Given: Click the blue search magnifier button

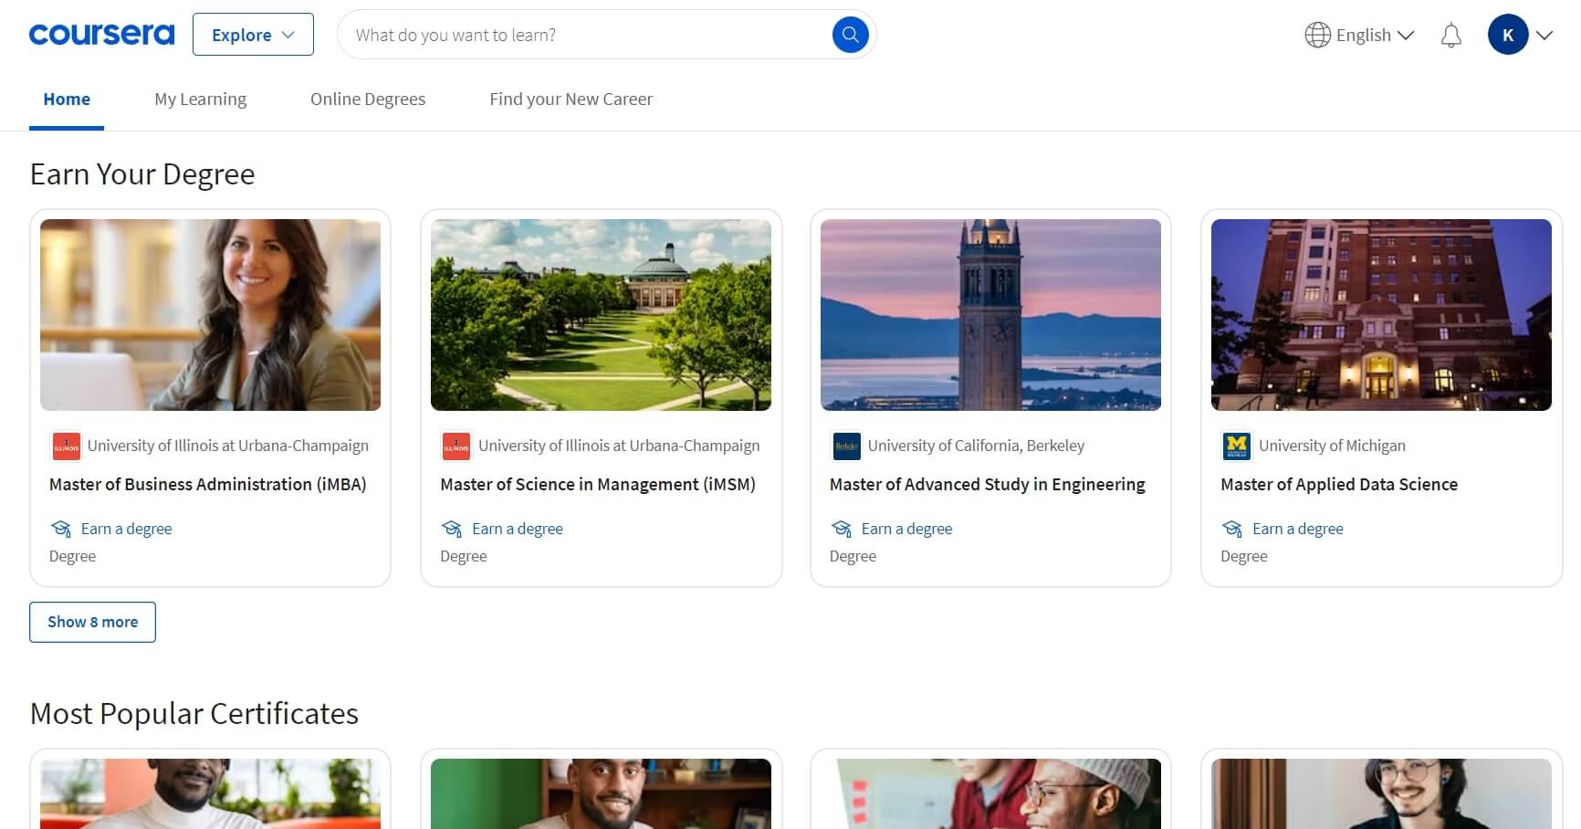Looking at the screenshot, I should point(850,35).
